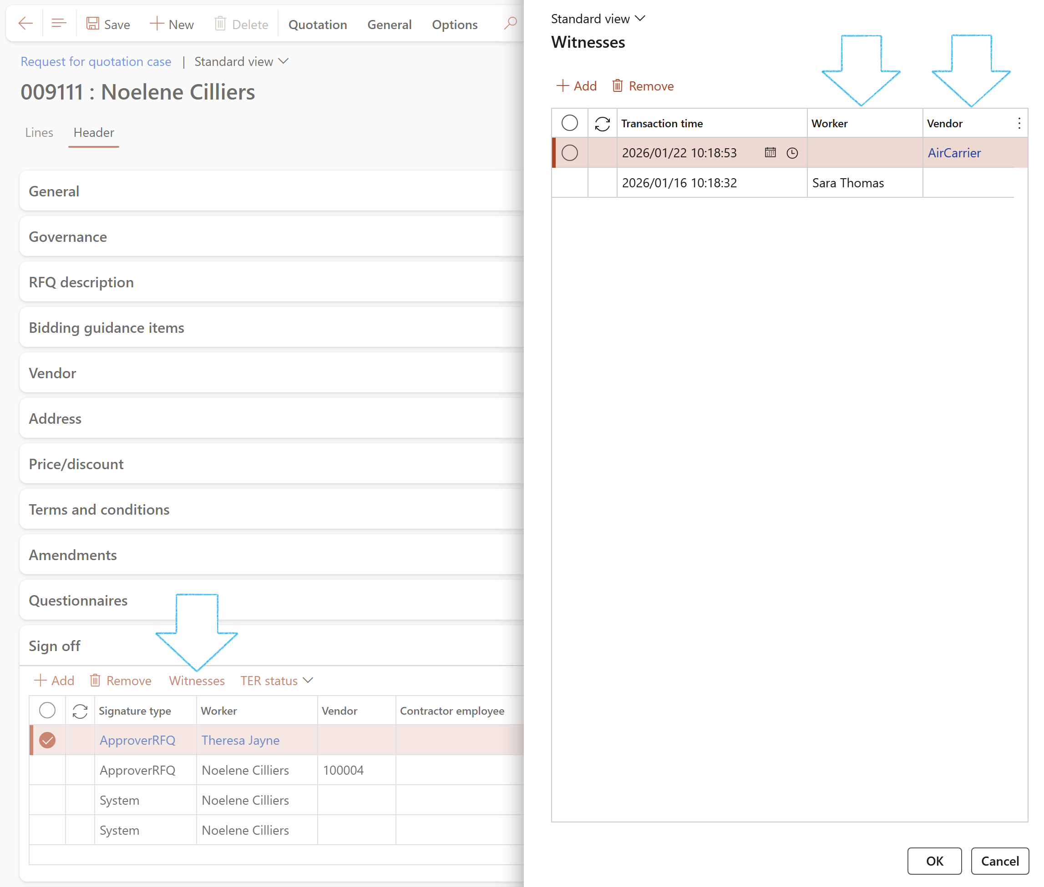Toggle select-all circle in Witnesses grid
Viewport: 1044px width, 887px height.
(569, 123)
